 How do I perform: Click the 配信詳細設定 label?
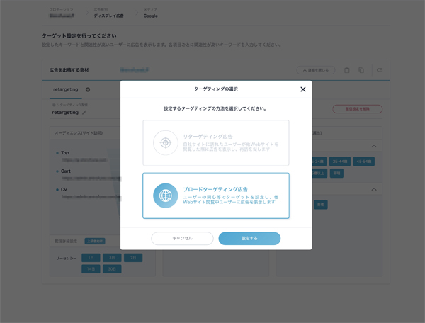[66, 241]
